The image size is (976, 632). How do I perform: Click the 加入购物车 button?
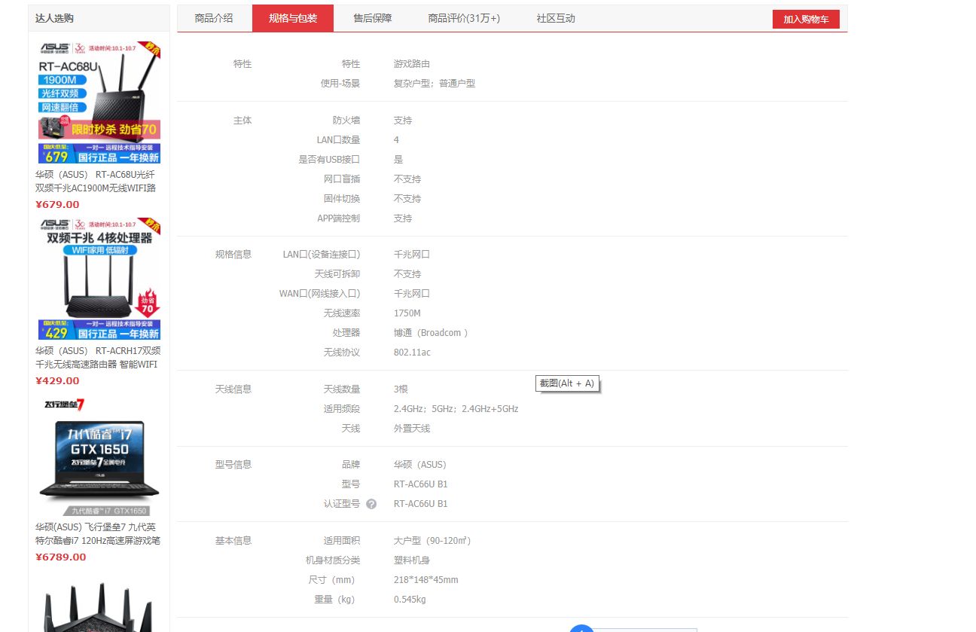(806, 20)
